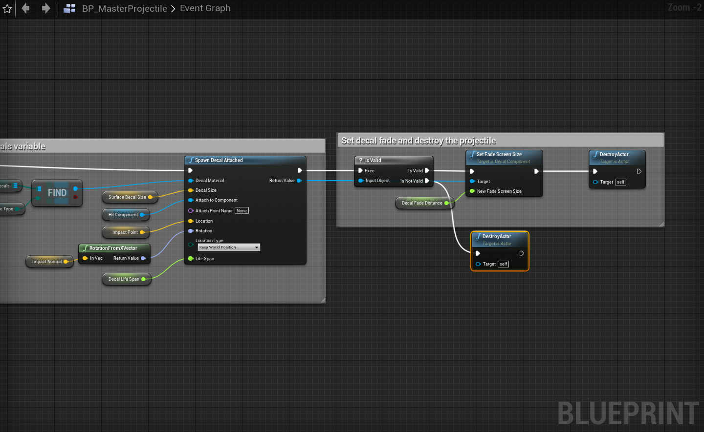The width and height of the screenshot is (704, 432).
Task: Select the Set Fade Screen Size node
Action: [499, 155]
